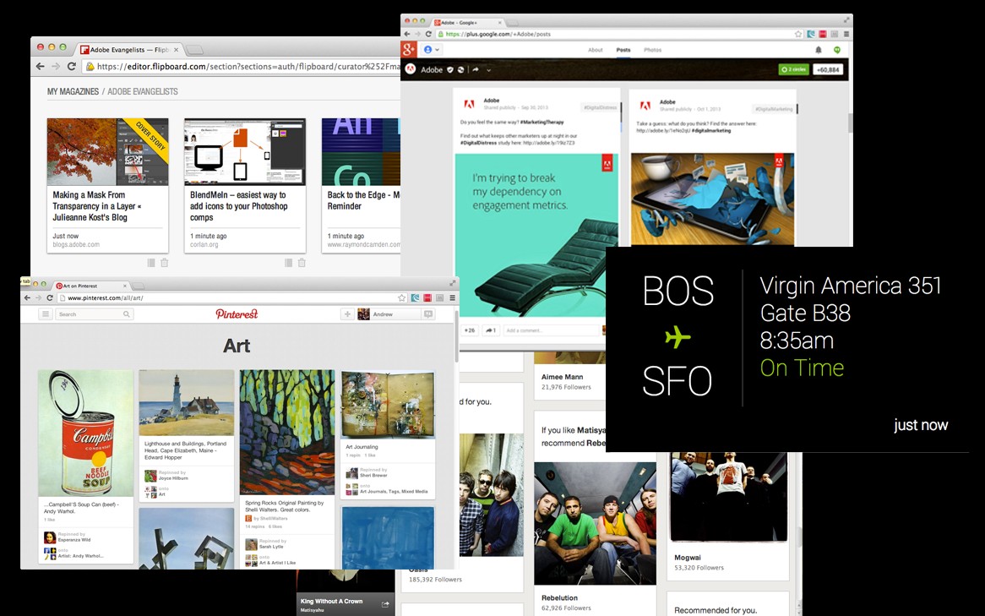This screenshot has height=616, width=985.
Task: Open the MY MAGAZINES breadcrumb link
Action: coord(73,91)
